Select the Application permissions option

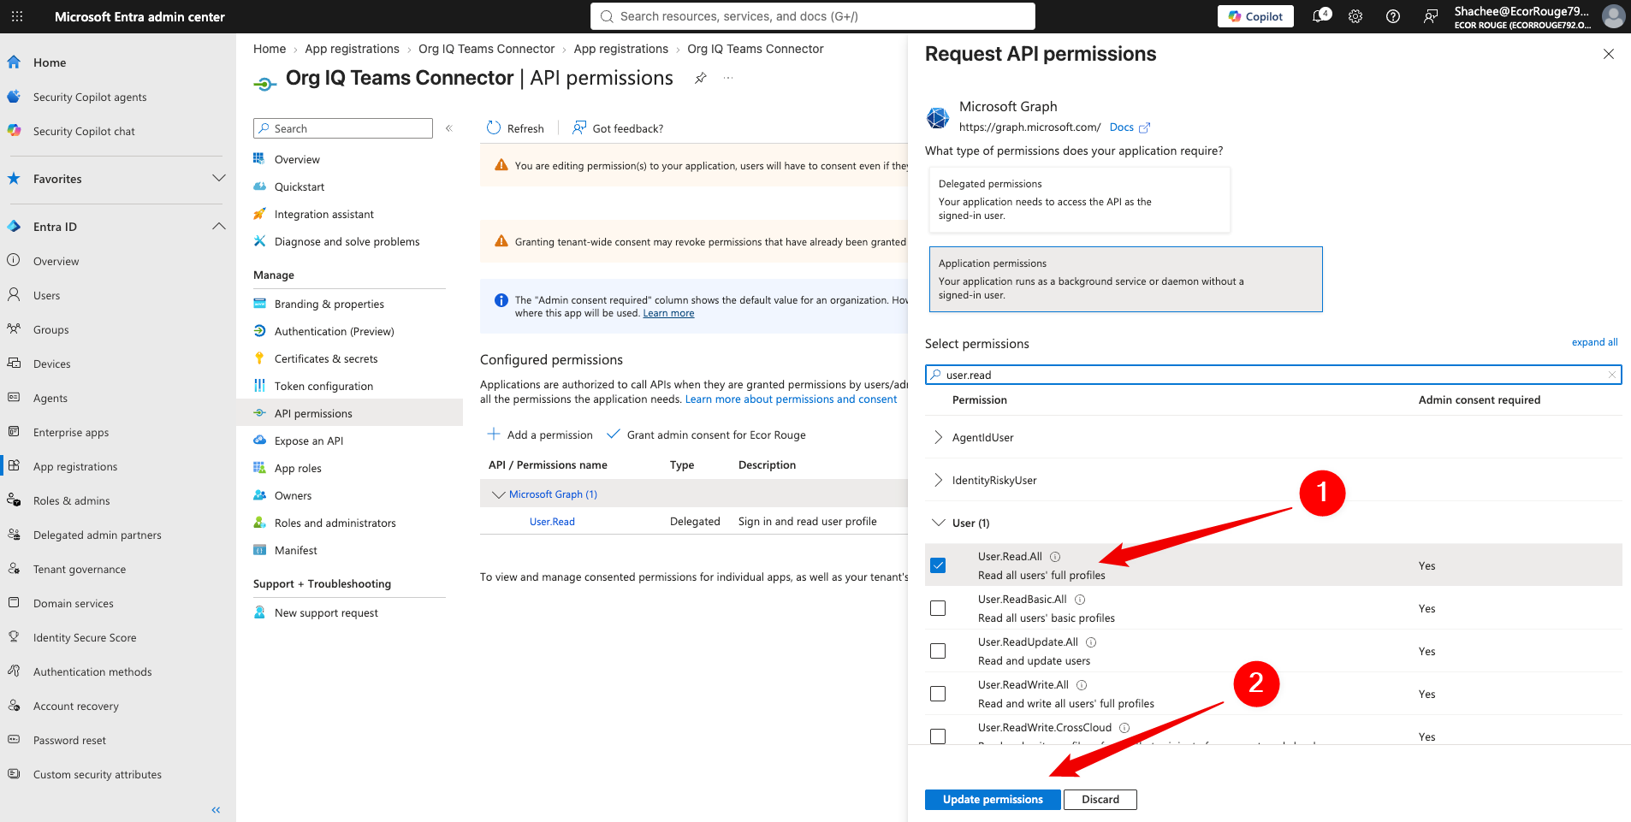point(1126,280)
